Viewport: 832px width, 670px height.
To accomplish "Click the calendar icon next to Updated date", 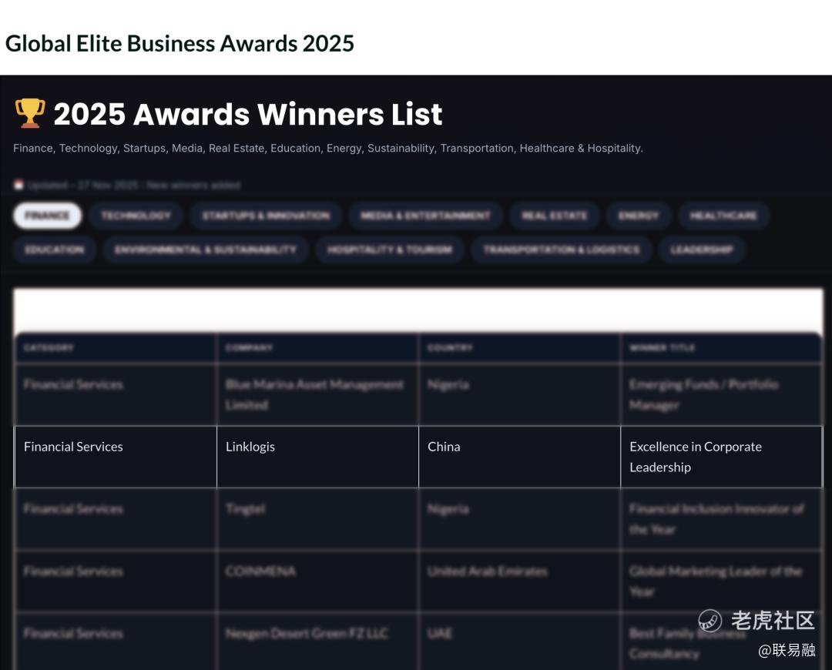I will pos(18,185).
